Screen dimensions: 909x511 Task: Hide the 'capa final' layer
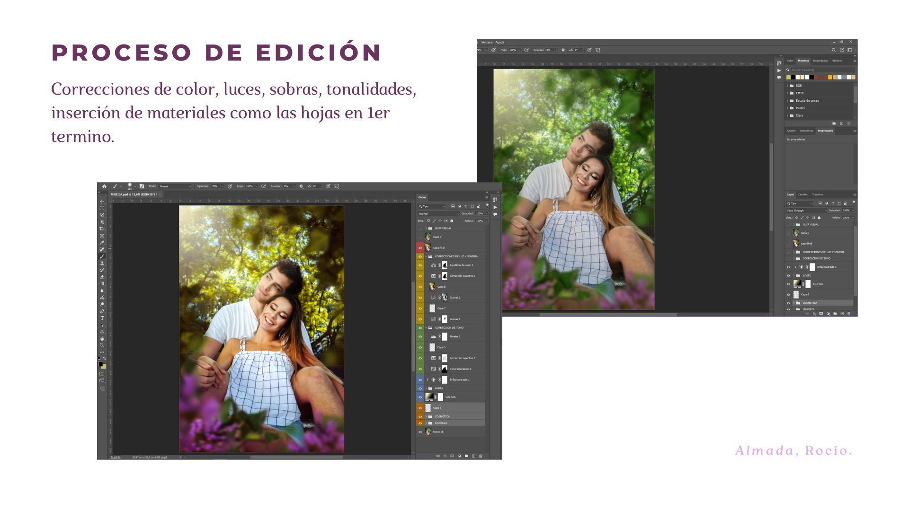pos(420,247)
